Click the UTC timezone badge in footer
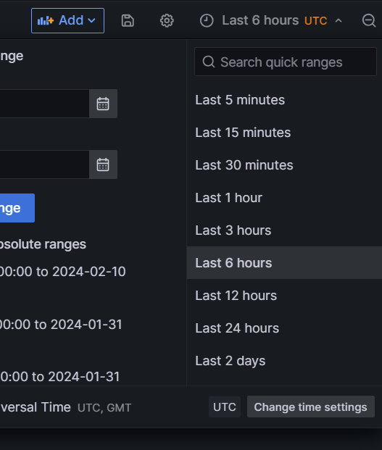The width and height of the screenshot is (382, 450). pyautogui.click(x=225, y=407)
